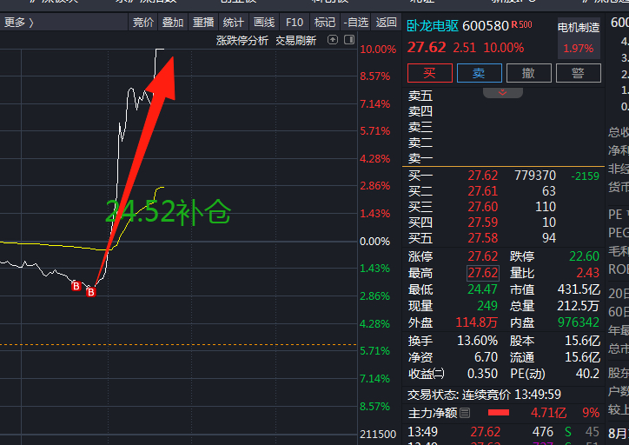Image resolution: width=629 pixels, height=445 pixels.
Task: Click the 市值 value 431.5亿
Action: point(579,289)
